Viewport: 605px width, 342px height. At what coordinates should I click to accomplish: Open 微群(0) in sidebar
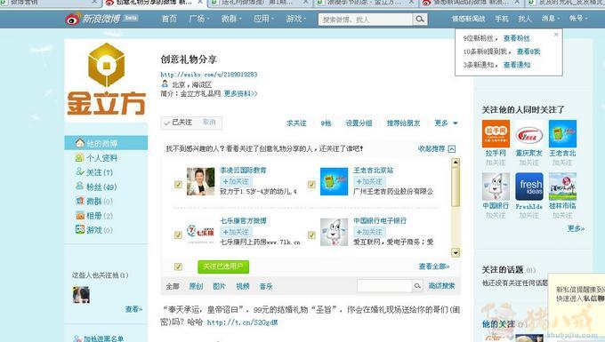(x=93, y=201)
